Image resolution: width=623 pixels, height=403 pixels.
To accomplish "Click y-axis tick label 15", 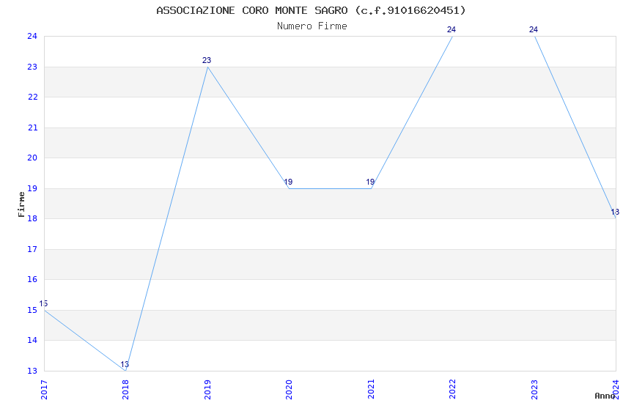I will 32,310.
